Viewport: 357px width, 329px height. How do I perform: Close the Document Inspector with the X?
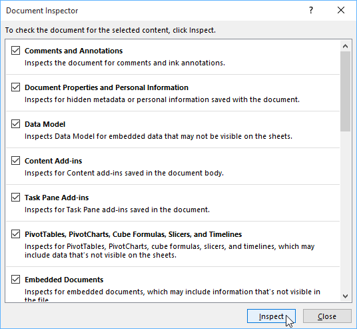[x=341, y=10]
